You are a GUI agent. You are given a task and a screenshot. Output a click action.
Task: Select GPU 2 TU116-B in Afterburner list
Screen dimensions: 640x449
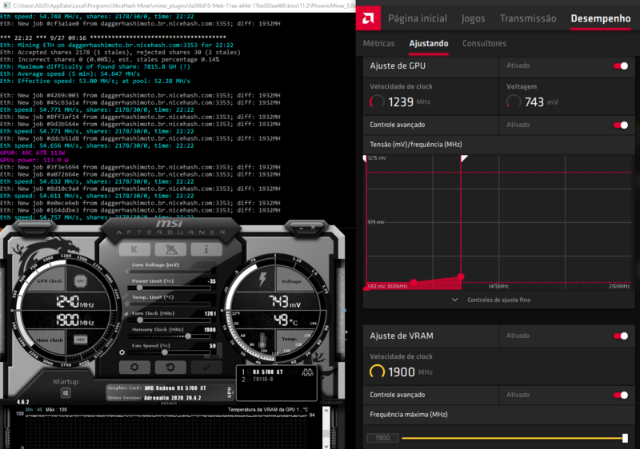[x=263, y=379]
